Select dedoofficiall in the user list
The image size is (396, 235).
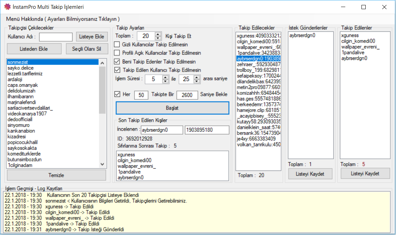[52, 119]
